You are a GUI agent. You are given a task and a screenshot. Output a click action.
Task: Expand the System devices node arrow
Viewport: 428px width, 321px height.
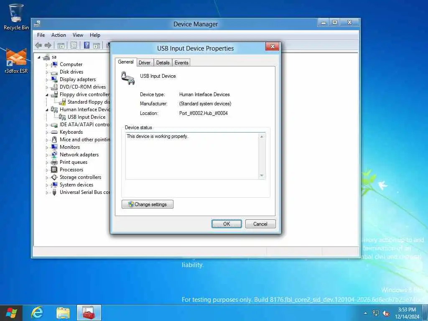click(47, 185)
